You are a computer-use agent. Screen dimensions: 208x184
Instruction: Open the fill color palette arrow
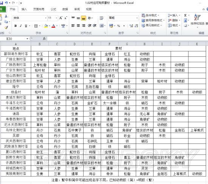49,26
